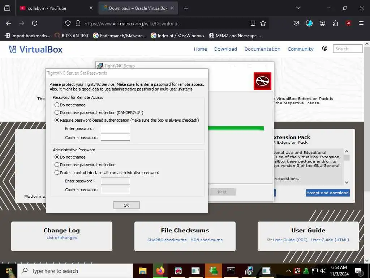The width and height of the screenshot is (370, 278).
Task: Open the blue circular extension icon
Action: tap(309, 23)
